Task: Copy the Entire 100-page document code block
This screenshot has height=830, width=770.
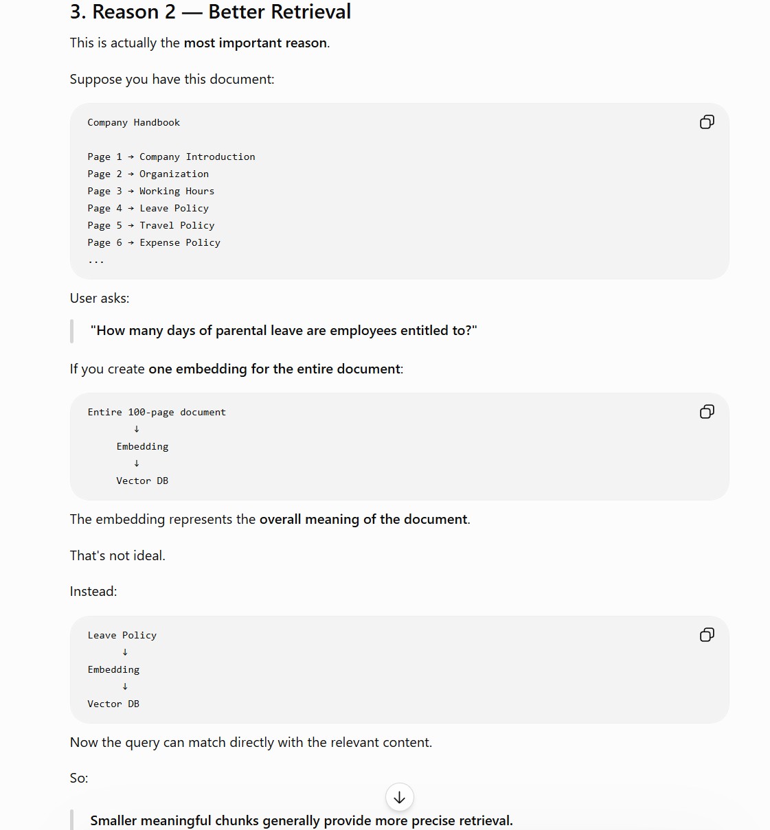Action: 707,412
